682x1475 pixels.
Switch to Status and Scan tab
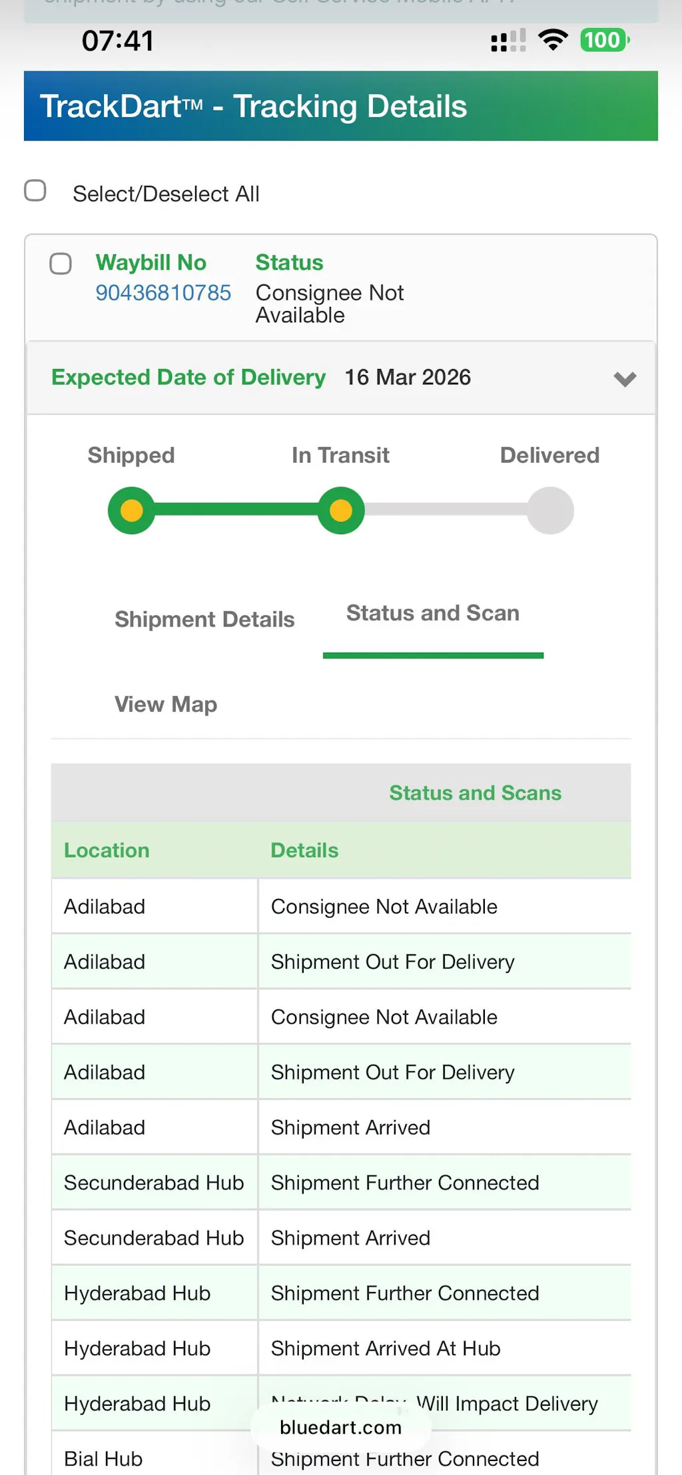click(433, 613)
